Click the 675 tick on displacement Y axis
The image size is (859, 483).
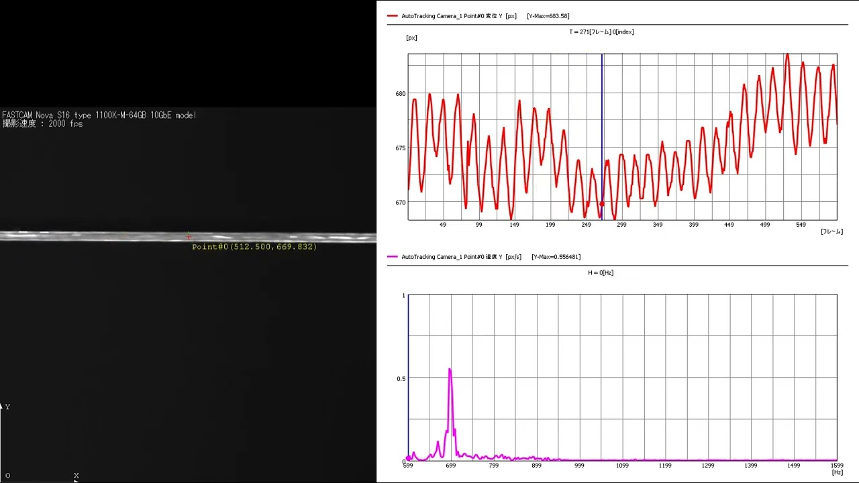click(x=401, y=148)
